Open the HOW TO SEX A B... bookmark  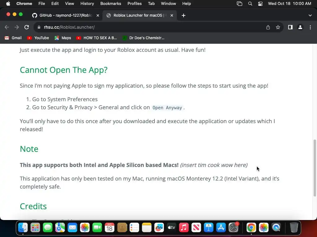97,38
